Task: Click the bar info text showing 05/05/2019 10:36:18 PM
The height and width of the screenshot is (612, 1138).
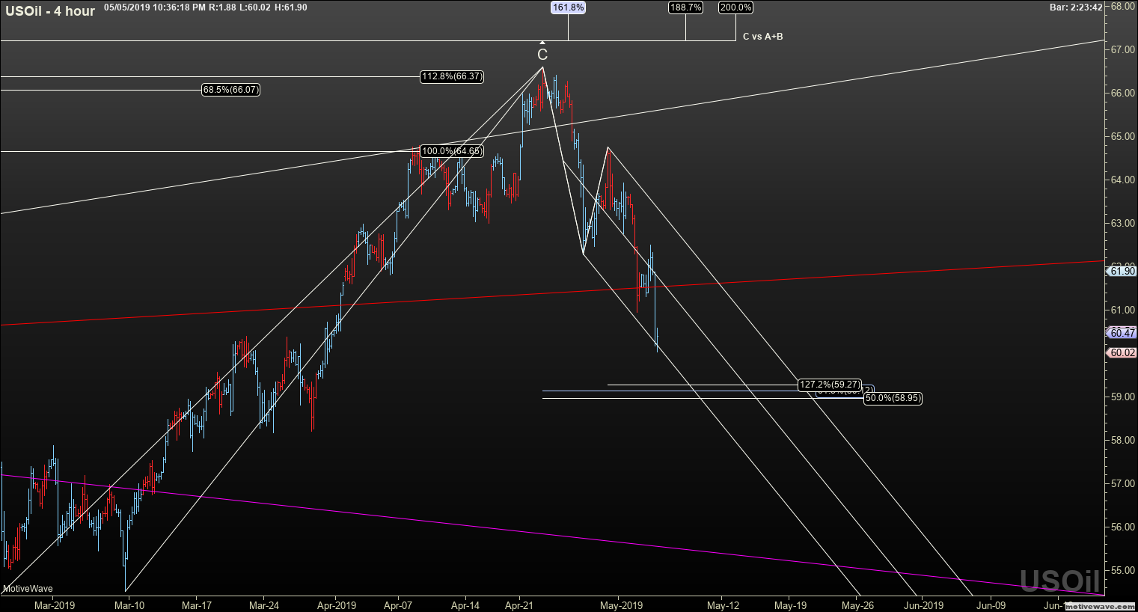Action: click(206, 7)
